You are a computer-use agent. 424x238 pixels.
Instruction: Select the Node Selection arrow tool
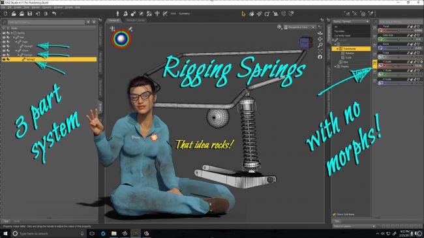click(x=243, y=14)
